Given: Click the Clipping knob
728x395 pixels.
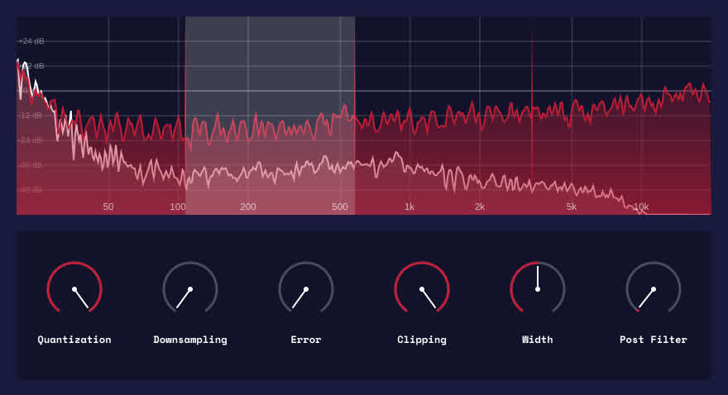Looking at the screenshot, I should pos(422,288).
